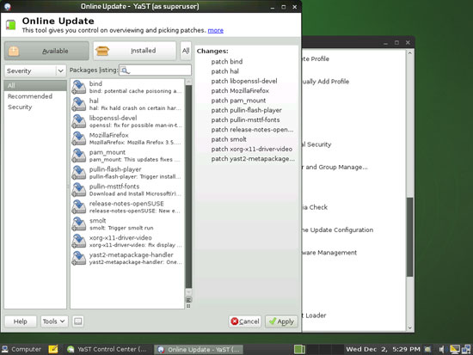
Task: Click the MozillaFirefox patch install icon
Action: coord(79,138)
